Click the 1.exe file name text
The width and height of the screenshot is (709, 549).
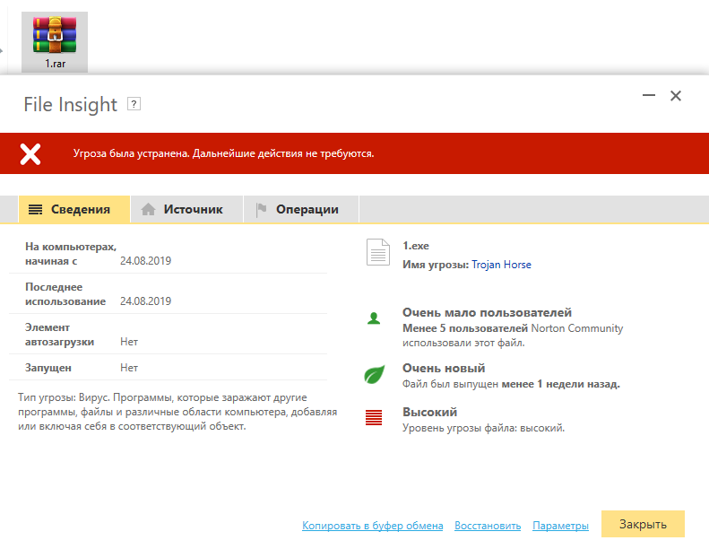[416, 246]
